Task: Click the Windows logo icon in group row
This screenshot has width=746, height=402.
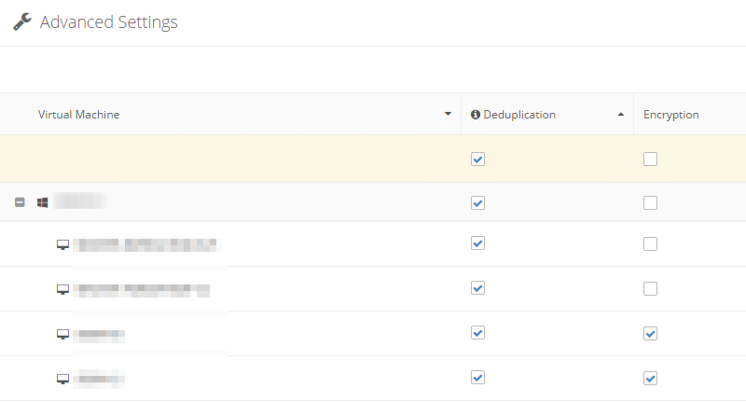Action: click(42, 202)
